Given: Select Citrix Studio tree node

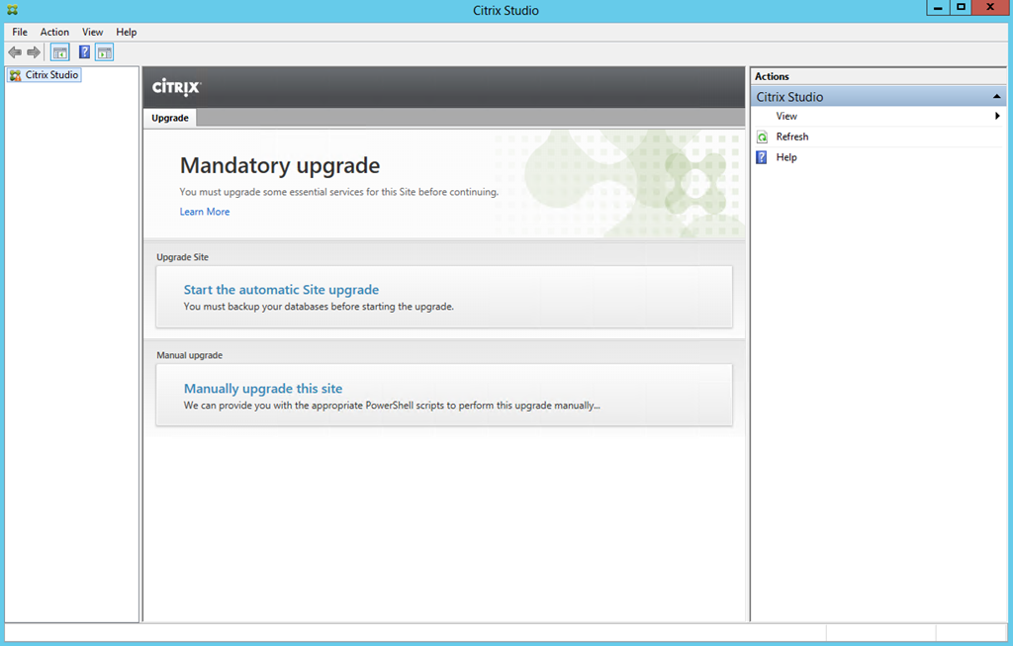Looking at the screenshot, I should tap(44, 75).
